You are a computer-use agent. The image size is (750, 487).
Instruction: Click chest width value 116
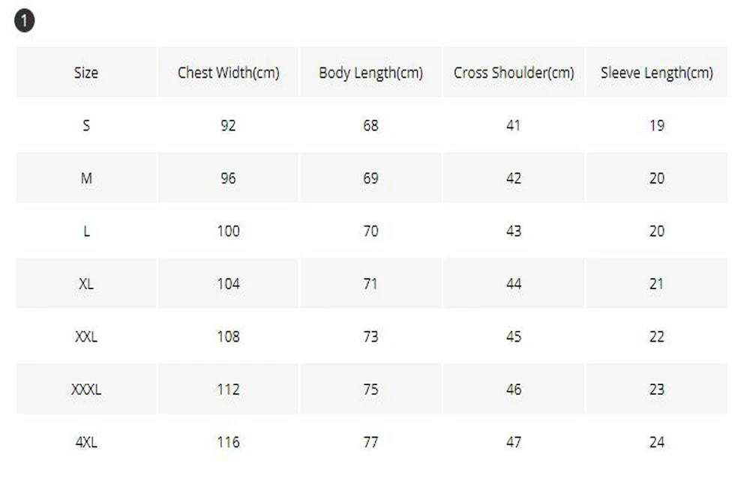coord(228,442)
